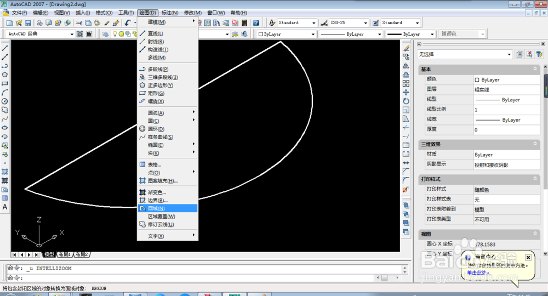Click the Mirror tool in modify toolbar
This screenshot has width=548, height=296.
(406, 66)
